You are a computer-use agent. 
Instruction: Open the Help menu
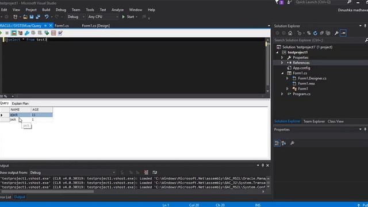[x=151, y=10]
